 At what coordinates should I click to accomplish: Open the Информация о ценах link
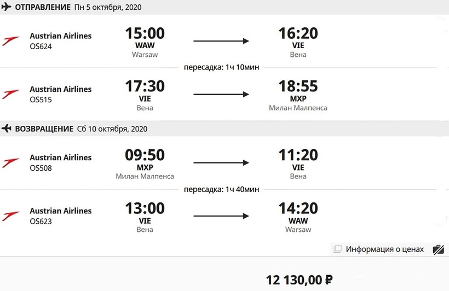384,249
